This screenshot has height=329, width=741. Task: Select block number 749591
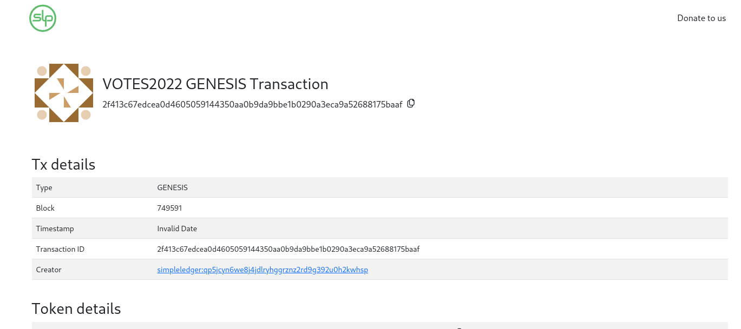[169, 208]
